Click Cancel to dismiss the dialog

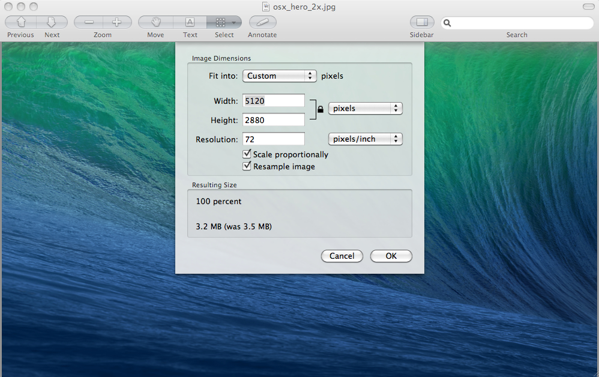(342, 256)
